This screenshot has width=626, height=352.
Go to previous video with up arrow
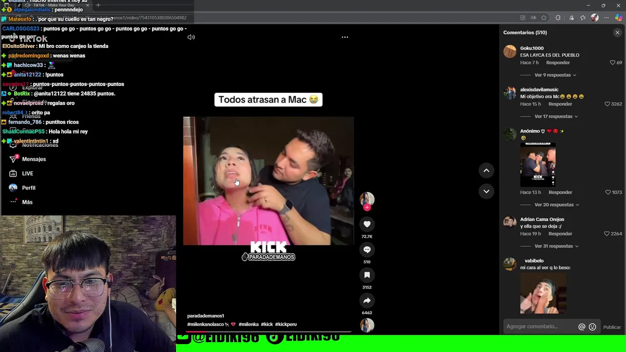[486, 170]
